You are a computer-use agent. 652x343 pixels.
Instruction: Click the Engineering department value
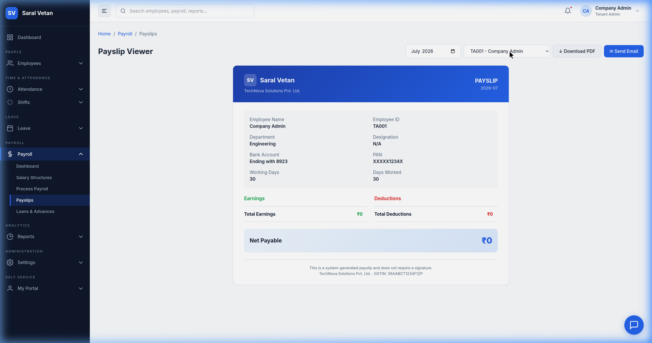coord(263,144)
